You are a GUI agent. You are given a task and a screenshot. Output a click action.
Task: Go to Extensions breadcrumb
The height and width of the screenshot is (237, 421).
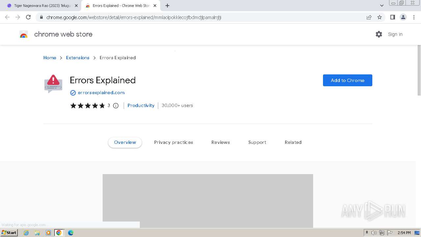(78, 58)
